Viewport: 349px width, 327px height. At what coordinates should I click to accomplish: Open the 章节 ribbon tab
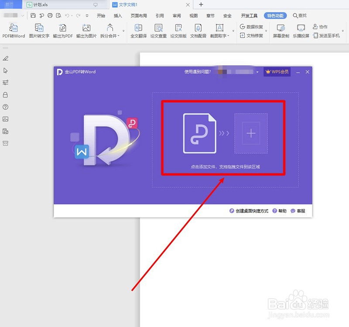[x=210, y=16]
